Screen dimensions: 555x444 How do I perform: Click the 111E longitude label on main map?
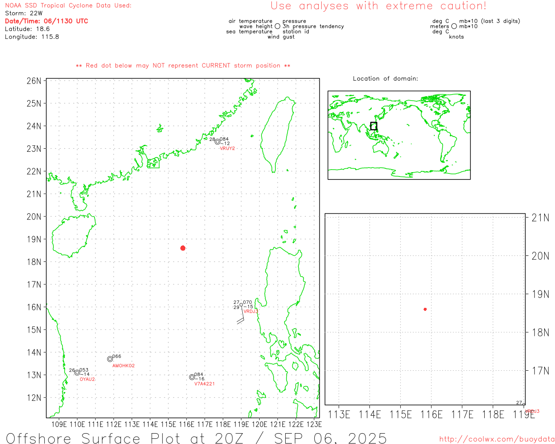point(95,424)
